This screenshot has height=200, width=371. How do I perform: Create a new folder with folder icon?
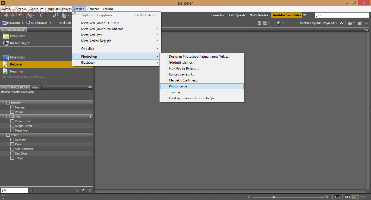coord(360,23)
